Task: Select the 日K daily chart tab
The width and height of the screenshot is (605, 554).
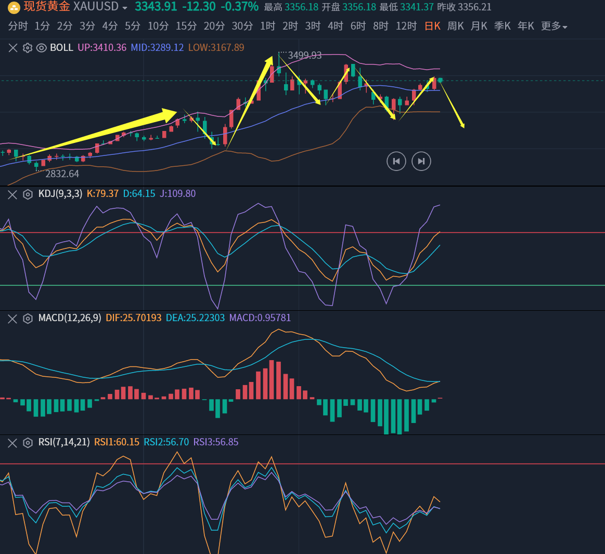Action: [x=432, y=26]
